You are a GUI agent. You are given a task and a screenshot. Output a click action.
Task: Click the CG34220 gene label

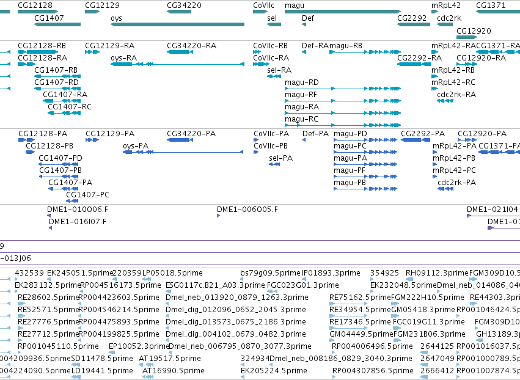click(184, 5)
